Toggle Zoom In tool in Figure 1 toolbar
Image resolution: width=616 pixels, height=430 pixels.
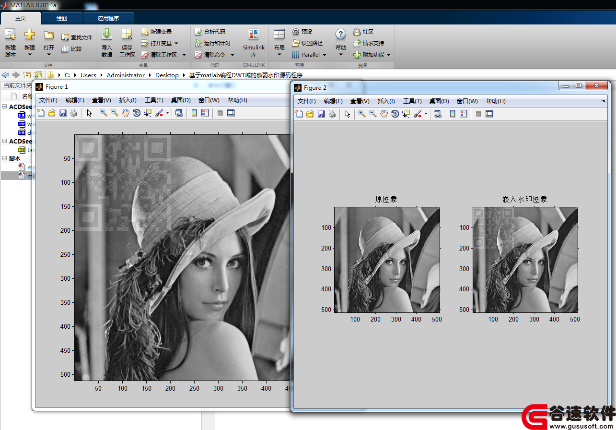(104, 113)
